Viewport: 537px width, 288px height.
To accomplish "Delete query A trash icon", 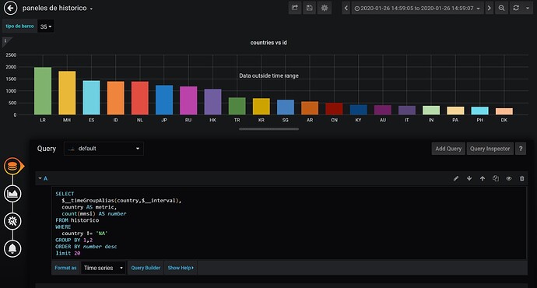I will [x=522, y=178].
